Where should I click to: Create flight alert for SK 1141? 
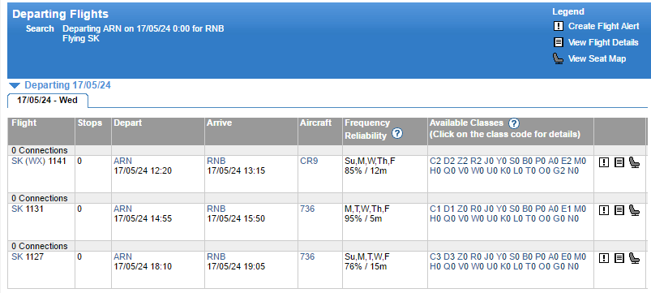(x=604, y=162)
